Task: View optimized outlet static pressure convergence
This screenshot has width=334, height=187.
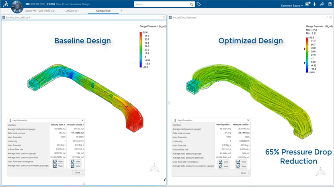Action: pos(241,167)
